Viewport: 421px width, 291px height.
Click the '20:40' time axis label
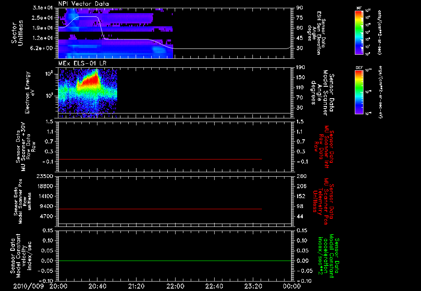click(x=97, y=286)
